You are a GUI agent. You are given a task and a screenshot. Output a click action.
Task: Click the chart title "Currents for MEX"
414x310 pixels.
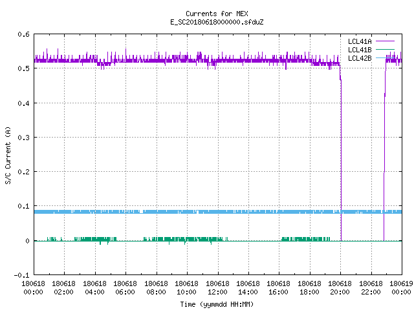217,14
